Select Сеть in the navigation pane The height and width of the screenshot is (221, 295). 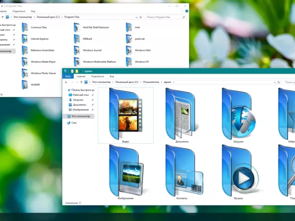tap(74, 123)
